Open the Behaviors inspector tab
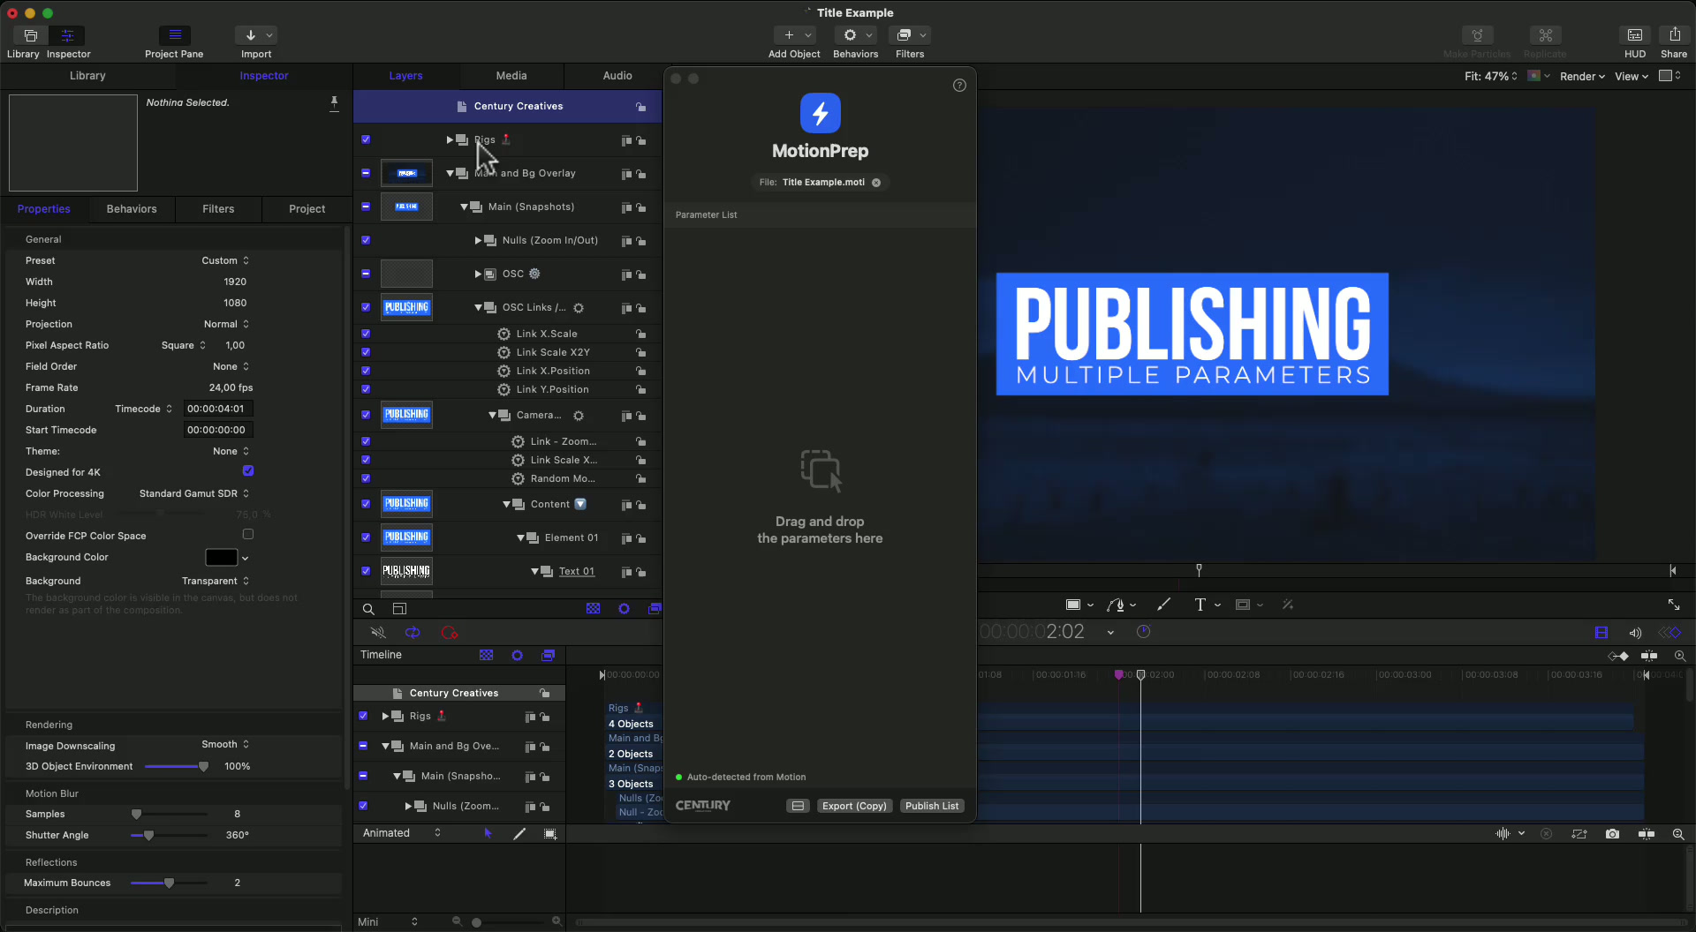Image resolution: width=1696 pixels, height=932 pixels. 132,209
